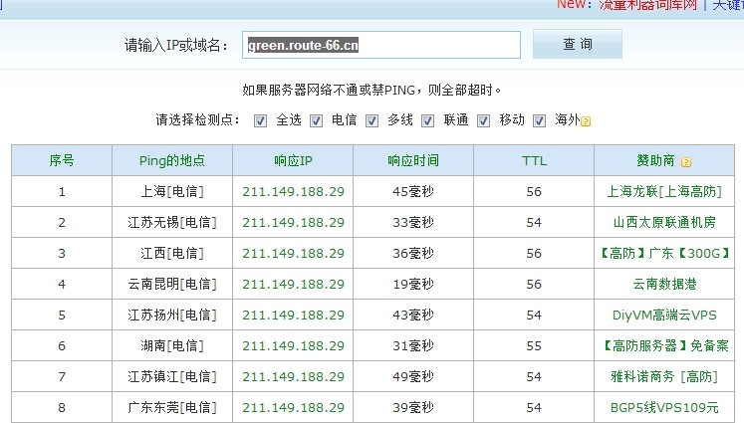The width and height of the screenshot is (744, 423).
Task: Uncheck the 电信 checkbox
Action: 316,120
